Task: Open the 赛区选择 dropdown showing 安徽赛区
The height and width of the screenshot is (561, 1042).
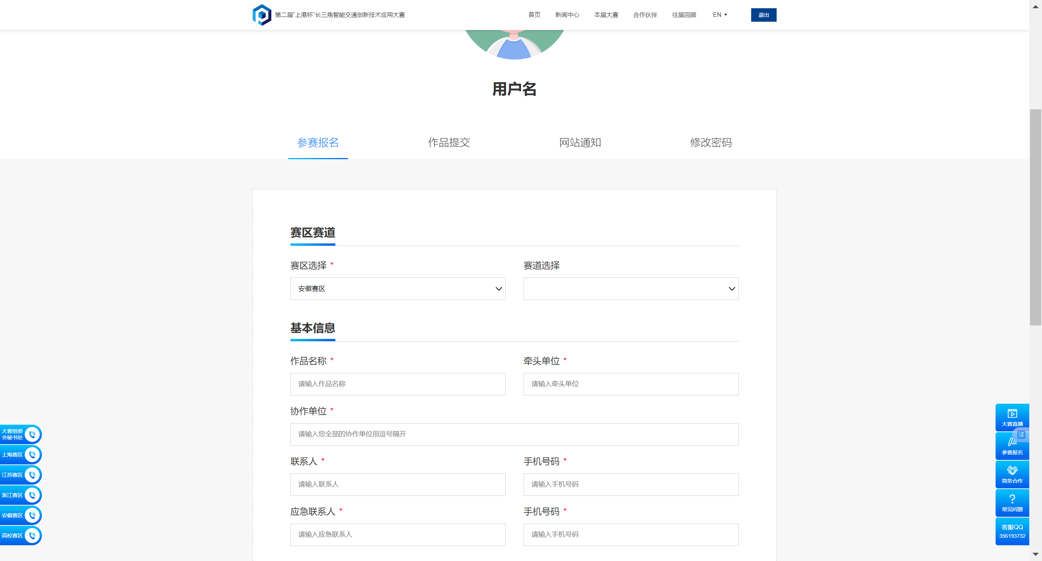Action: [x=397, y=289]
